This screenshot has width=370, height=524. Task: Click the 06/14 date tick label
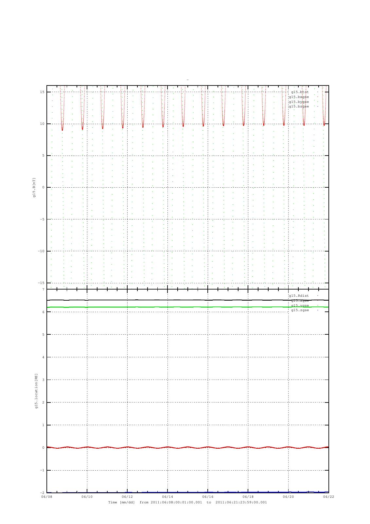(167, 497)
